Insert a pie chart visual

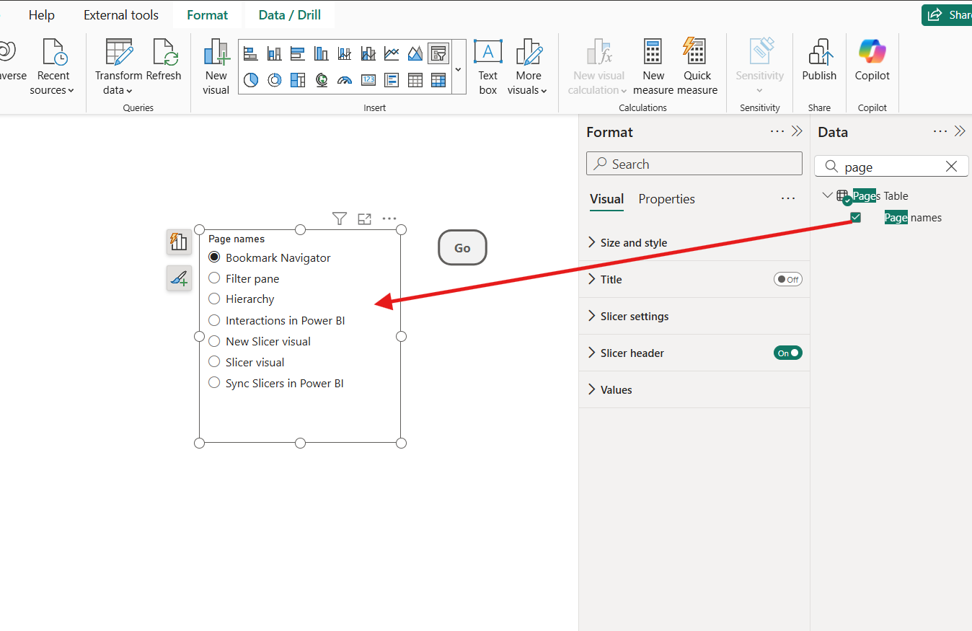click(x=250, y=80)
